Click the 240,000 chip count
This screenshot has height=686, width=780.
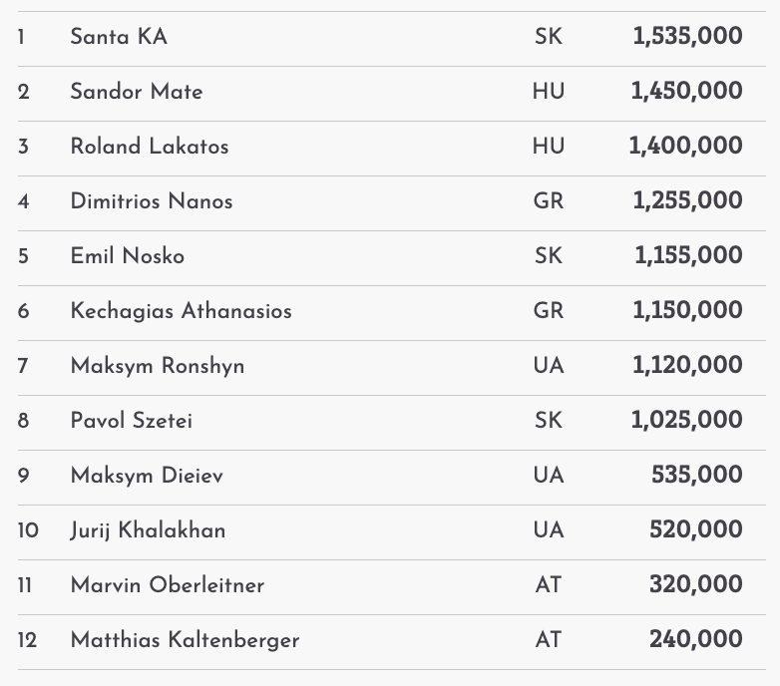695,640
